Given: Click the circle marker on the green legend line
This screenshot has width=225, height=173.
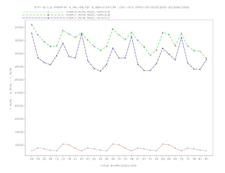Looking at the screenshot, I should 48,15.
